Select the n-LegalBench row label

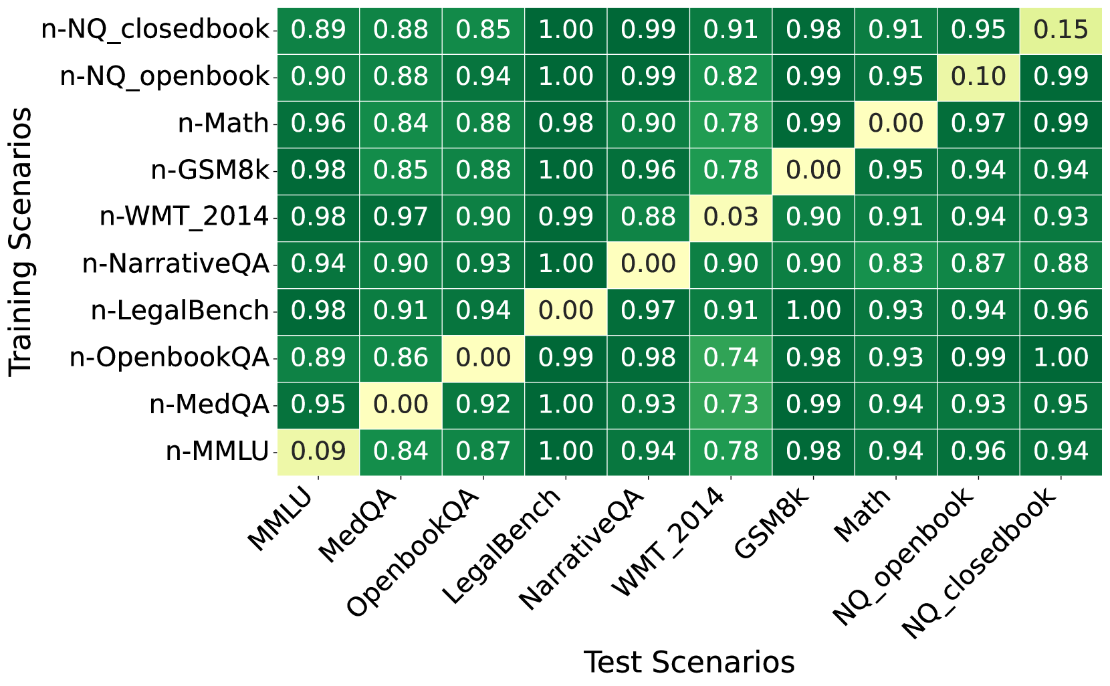coord(180,311)
